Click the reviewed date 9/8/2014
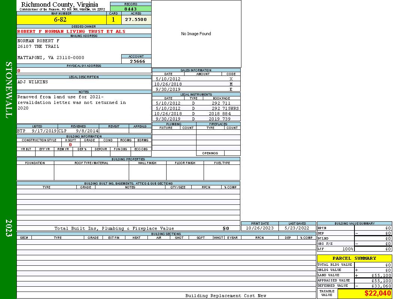The width and height of the screenshot is (393, 299). (x=87, y=131)
